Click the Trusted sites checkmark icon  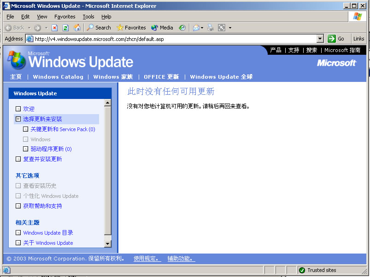[x=302, y=270]
